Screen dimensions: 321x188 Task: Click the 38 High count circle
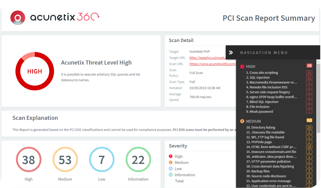[29, 160]
